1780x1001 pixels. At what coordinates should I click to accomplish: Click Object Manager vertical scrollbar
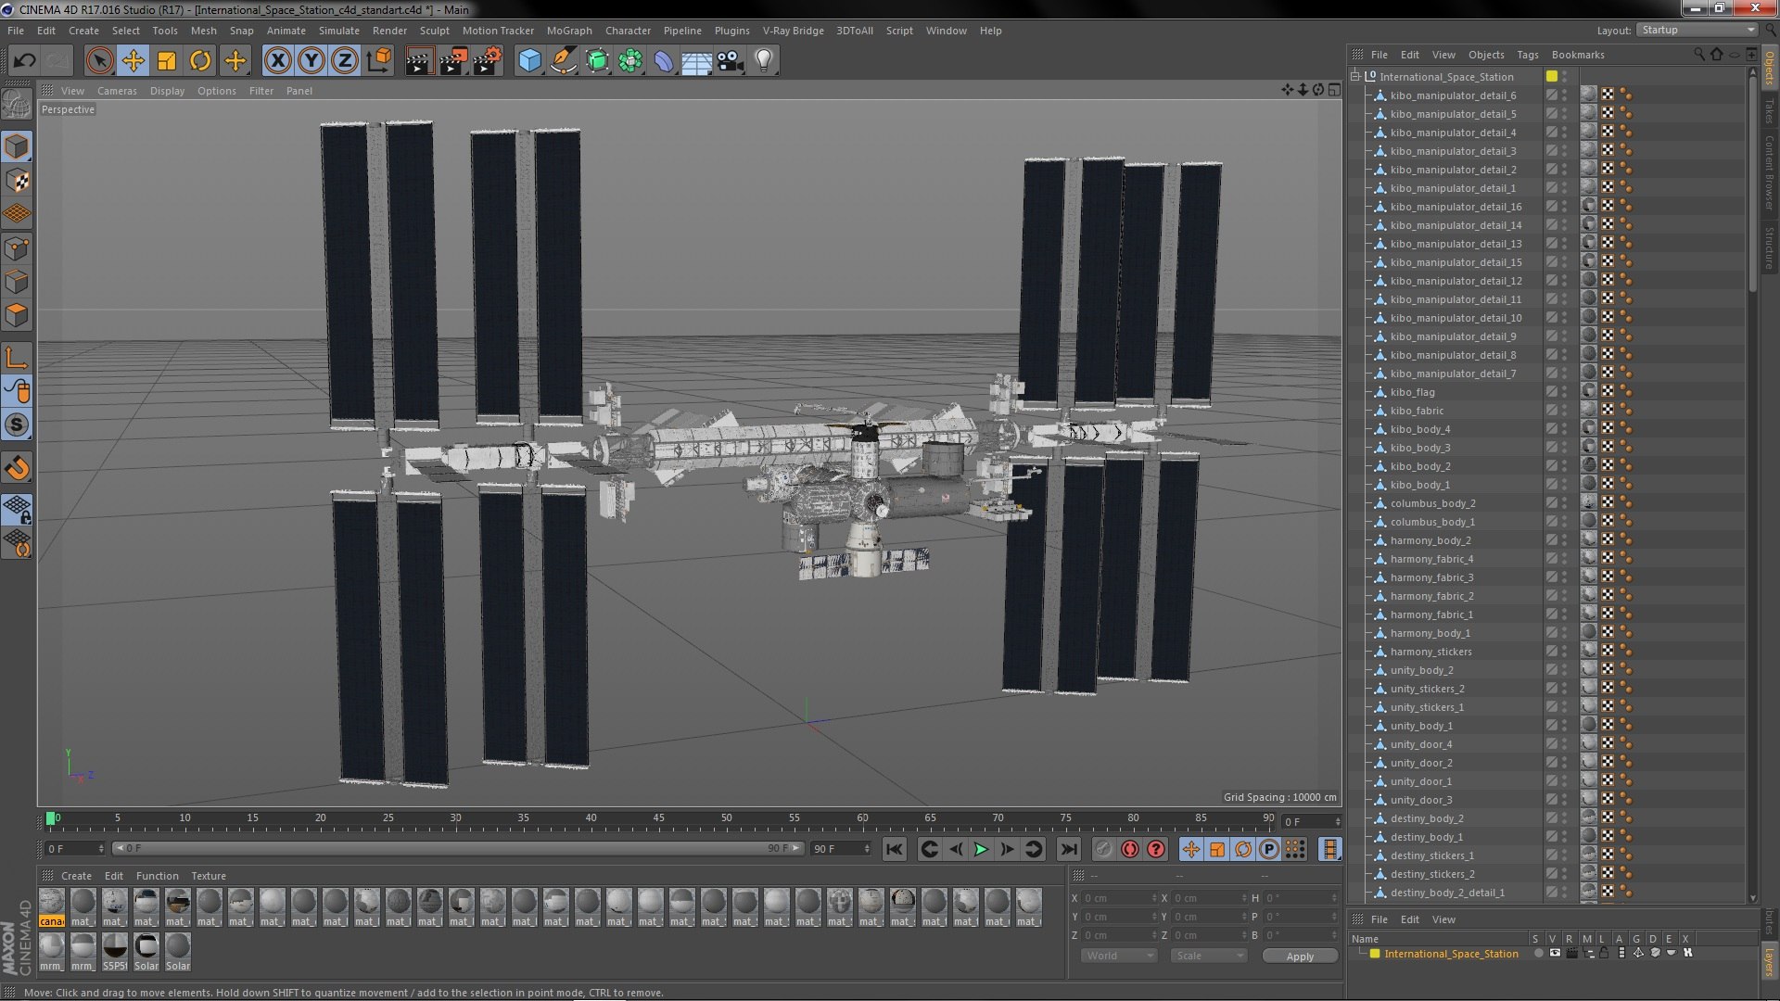point(1752,185)
